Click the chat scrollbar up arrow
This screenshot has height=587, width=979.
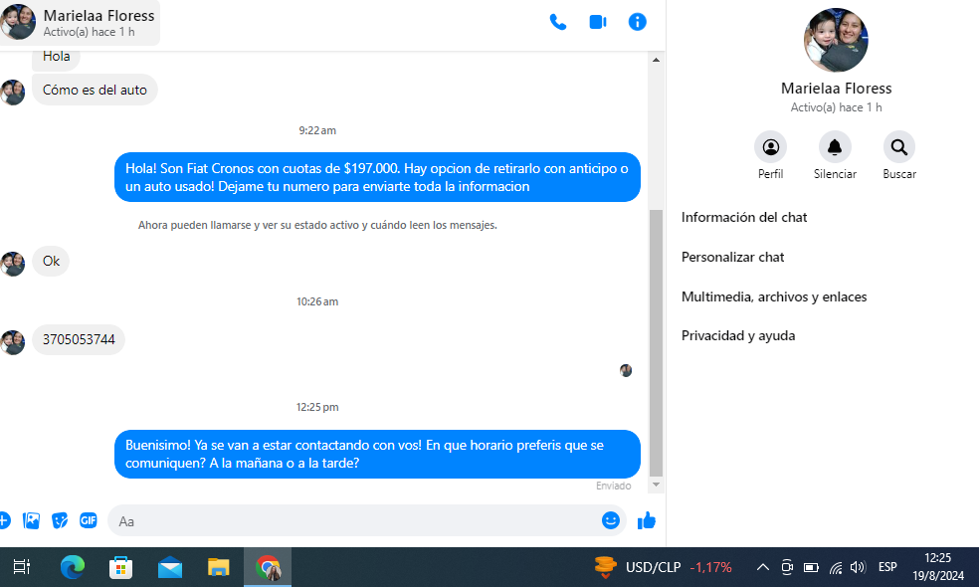pos(656,60)
